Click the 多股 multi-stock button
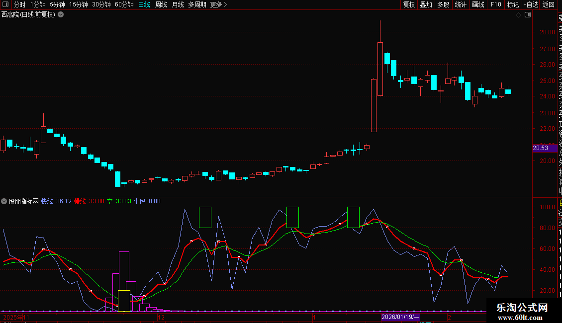Image resolution: width=562 pixels, height=323 pixels. [x=443, y=4]
